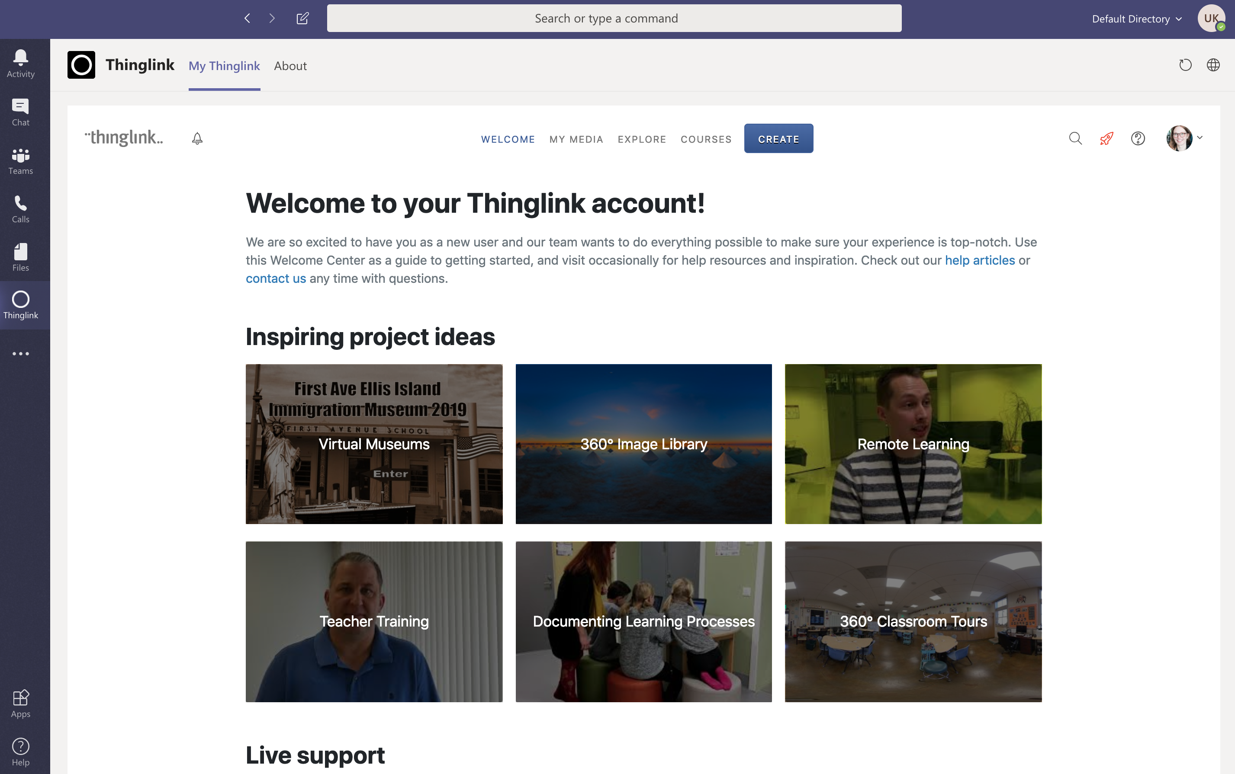
Task: Click the Thinglink search icon
Action: coord(1075,138)
